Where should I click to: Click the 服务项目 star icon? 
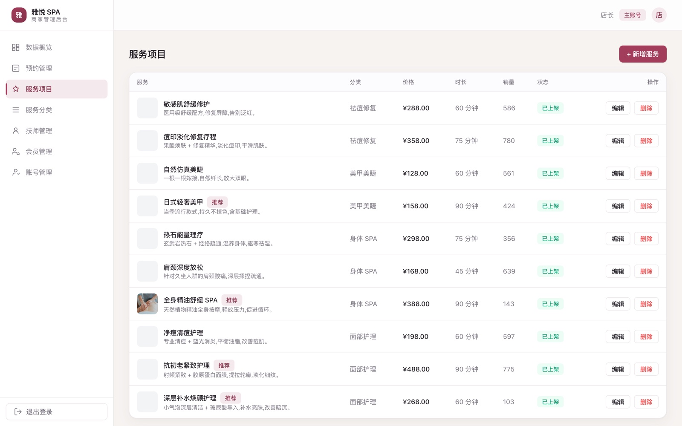pos(16,89)
